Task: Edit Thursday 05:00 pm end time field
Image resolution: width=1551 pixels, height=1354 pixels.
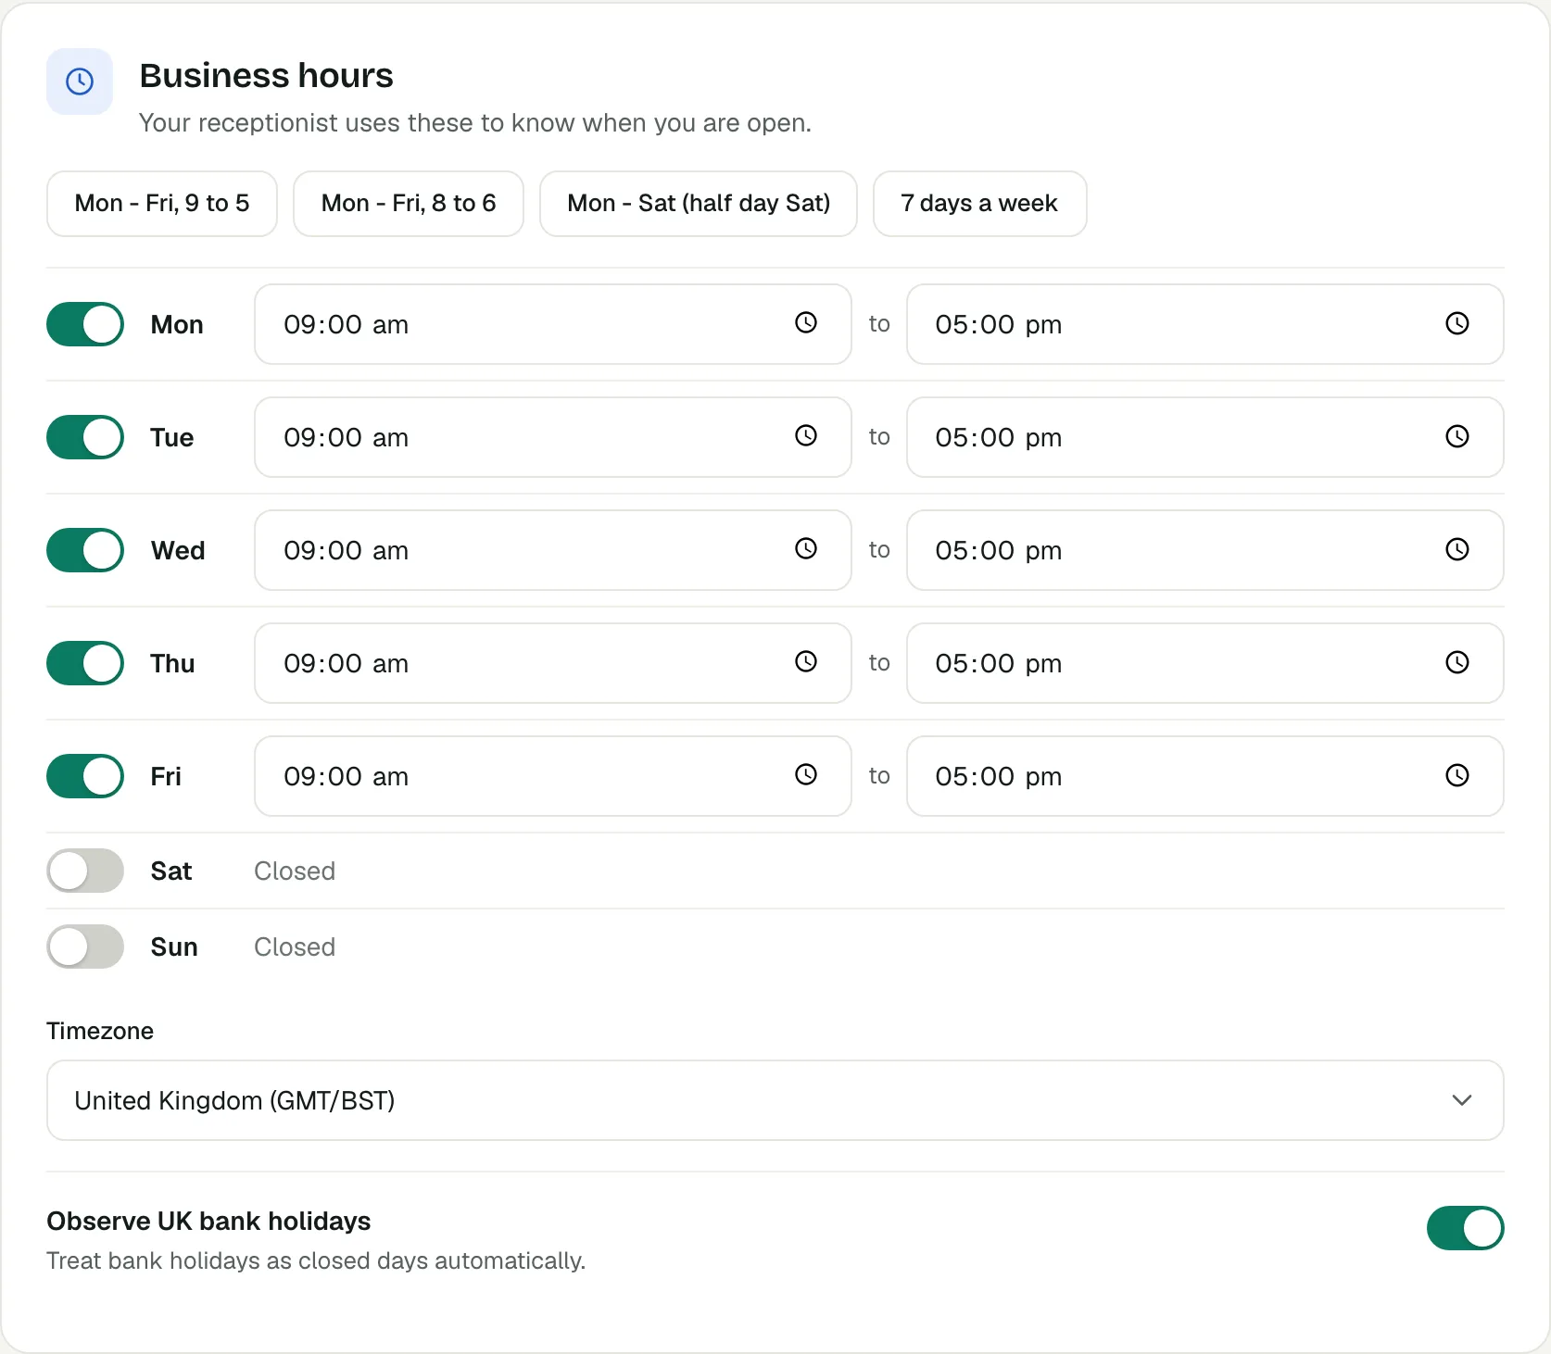Action: [1204, 663]
